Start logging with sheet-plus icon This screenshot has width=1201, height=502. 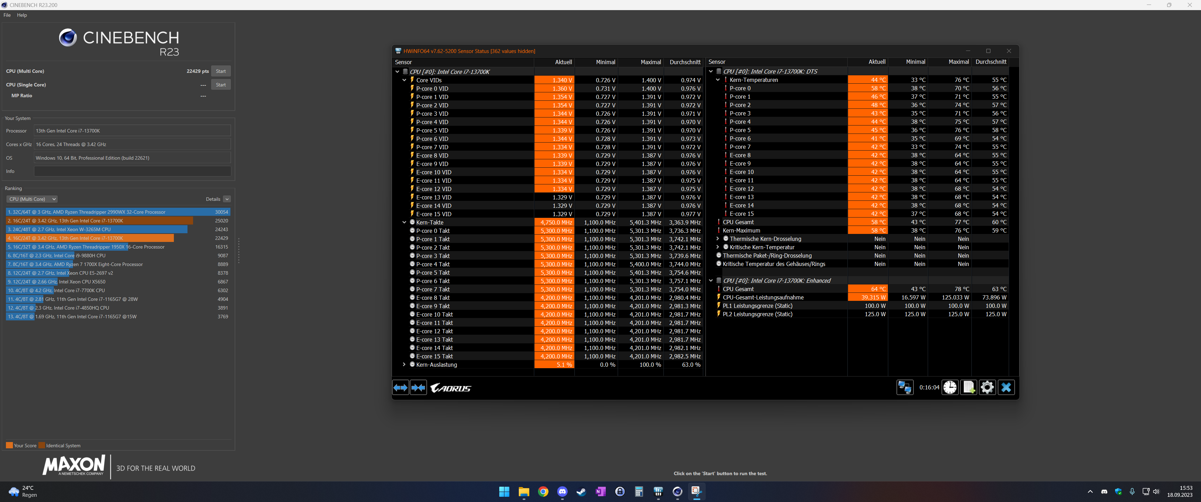968,387
